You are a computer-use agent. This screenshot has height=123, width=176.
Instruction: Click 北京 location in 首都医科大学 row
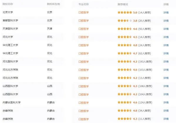tap(50, 20)
